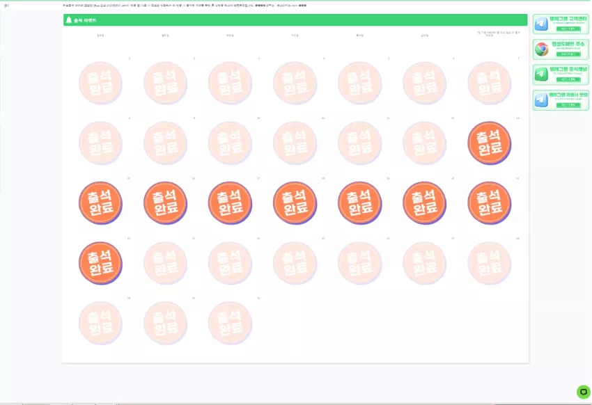
Task: Pick the faded stamp on day 9
Action: tap(165, 143)
